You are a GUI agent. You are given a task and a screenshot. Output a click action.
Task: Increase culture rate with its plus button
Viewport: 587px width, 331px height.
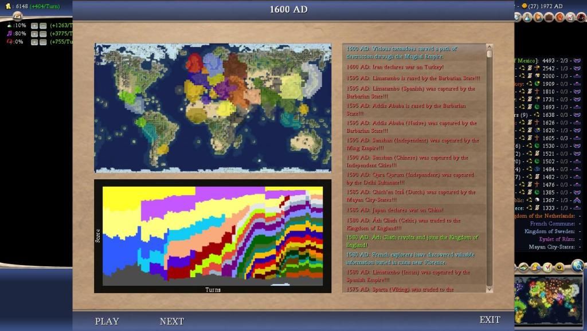tap(34, 34)
